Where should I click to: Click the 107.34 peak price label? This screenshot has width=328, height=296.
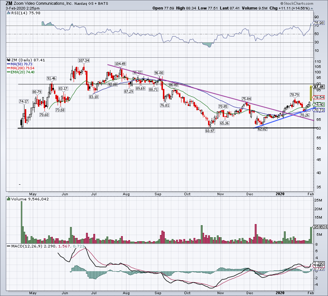click(84, 60)
